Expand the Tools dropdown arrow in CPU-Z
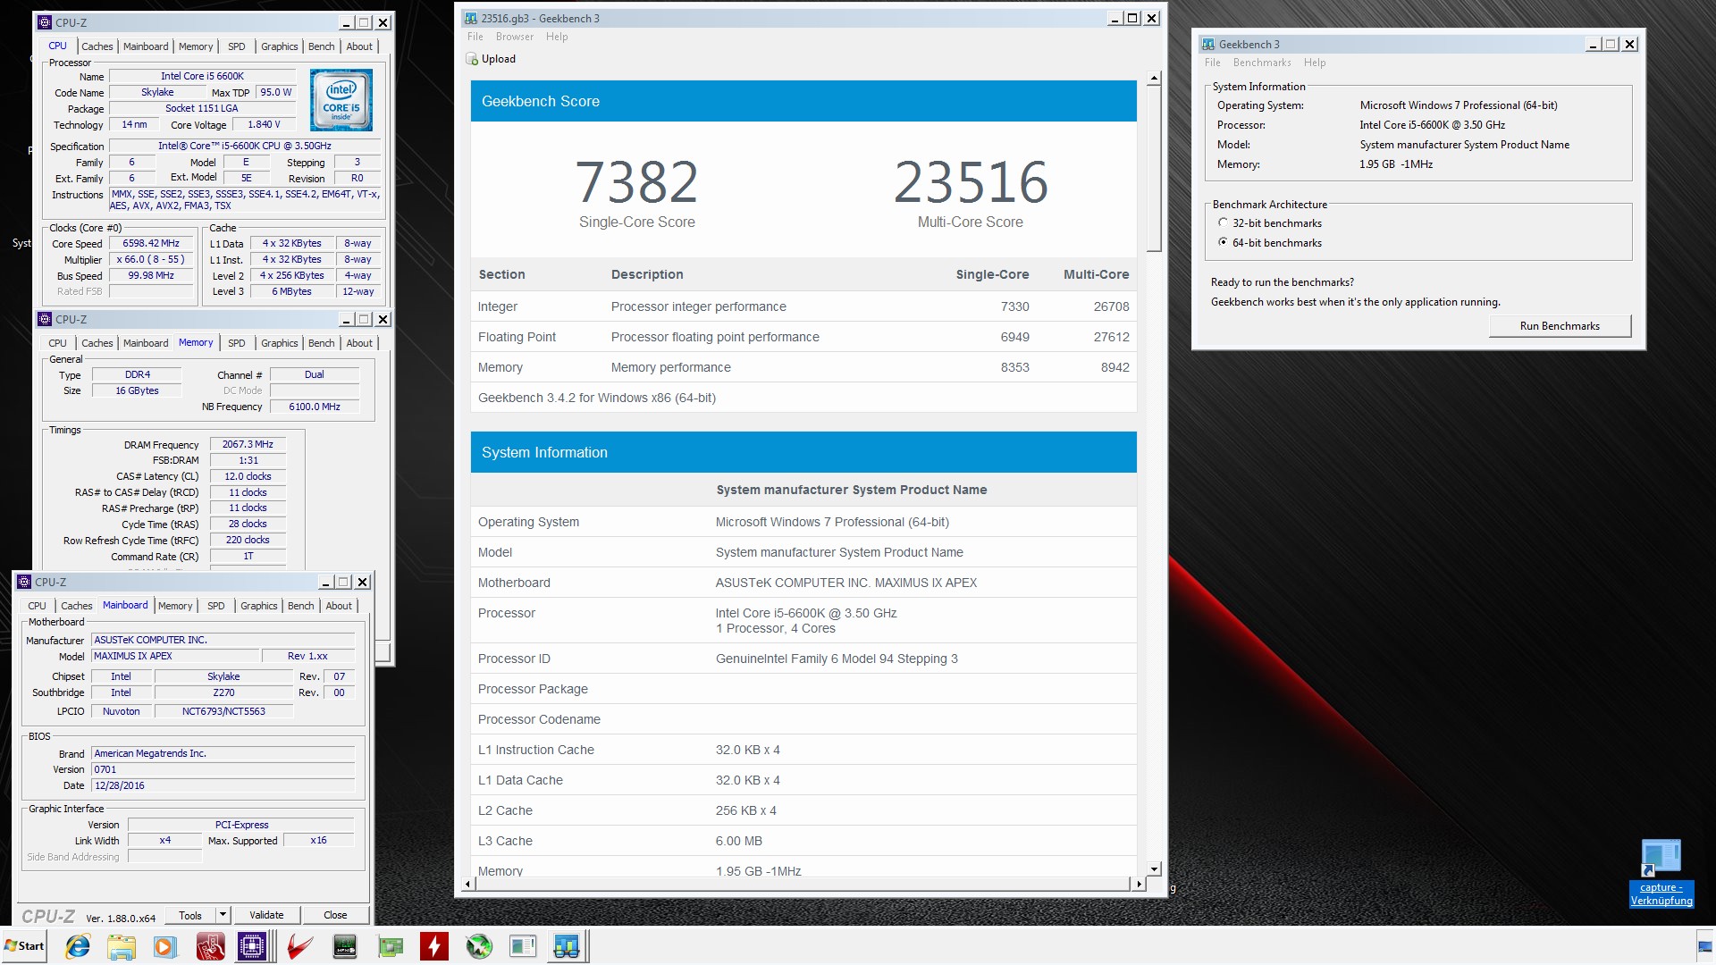 pyautogui.click(x=223, y=915)
